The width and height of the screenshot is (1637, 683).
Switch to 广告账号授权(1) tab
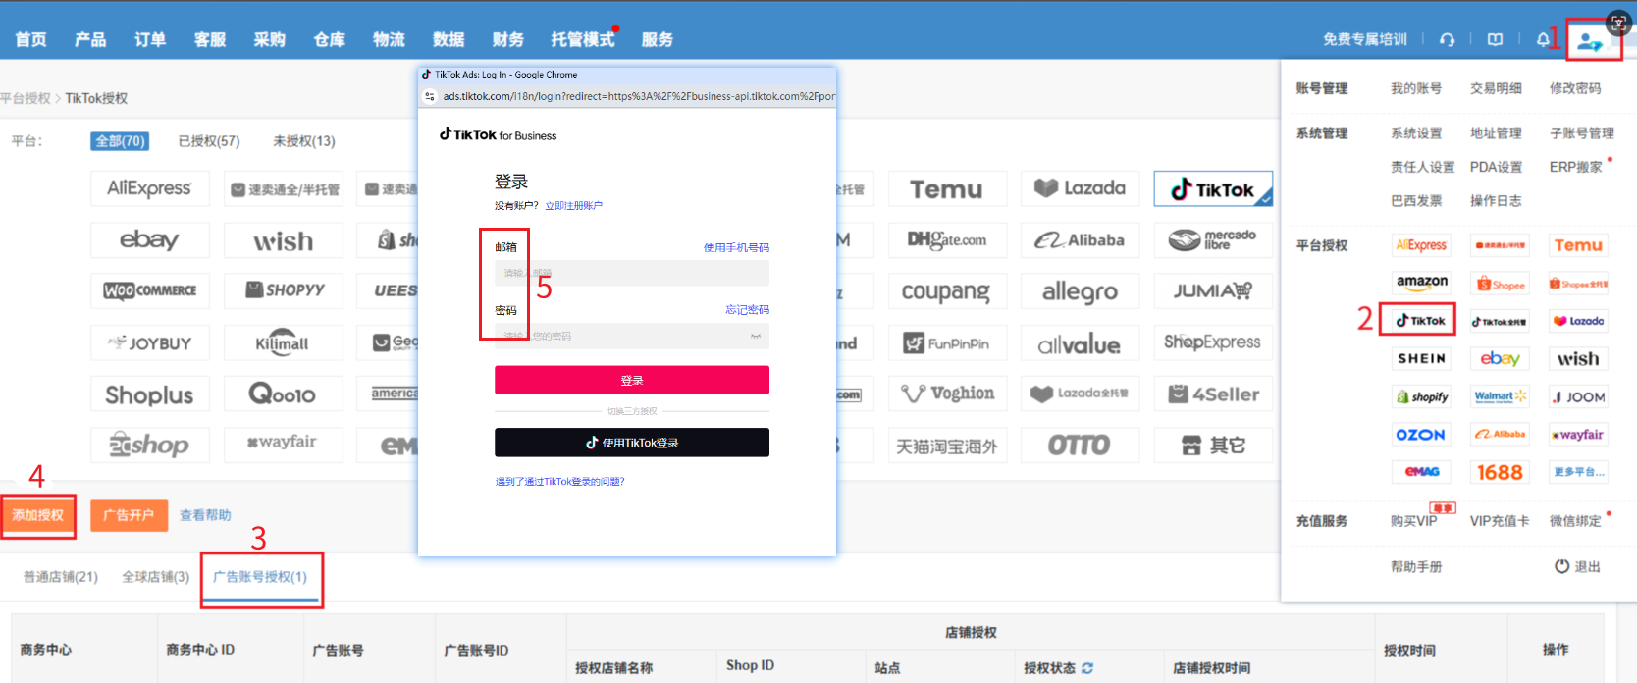tap(260, 577)
